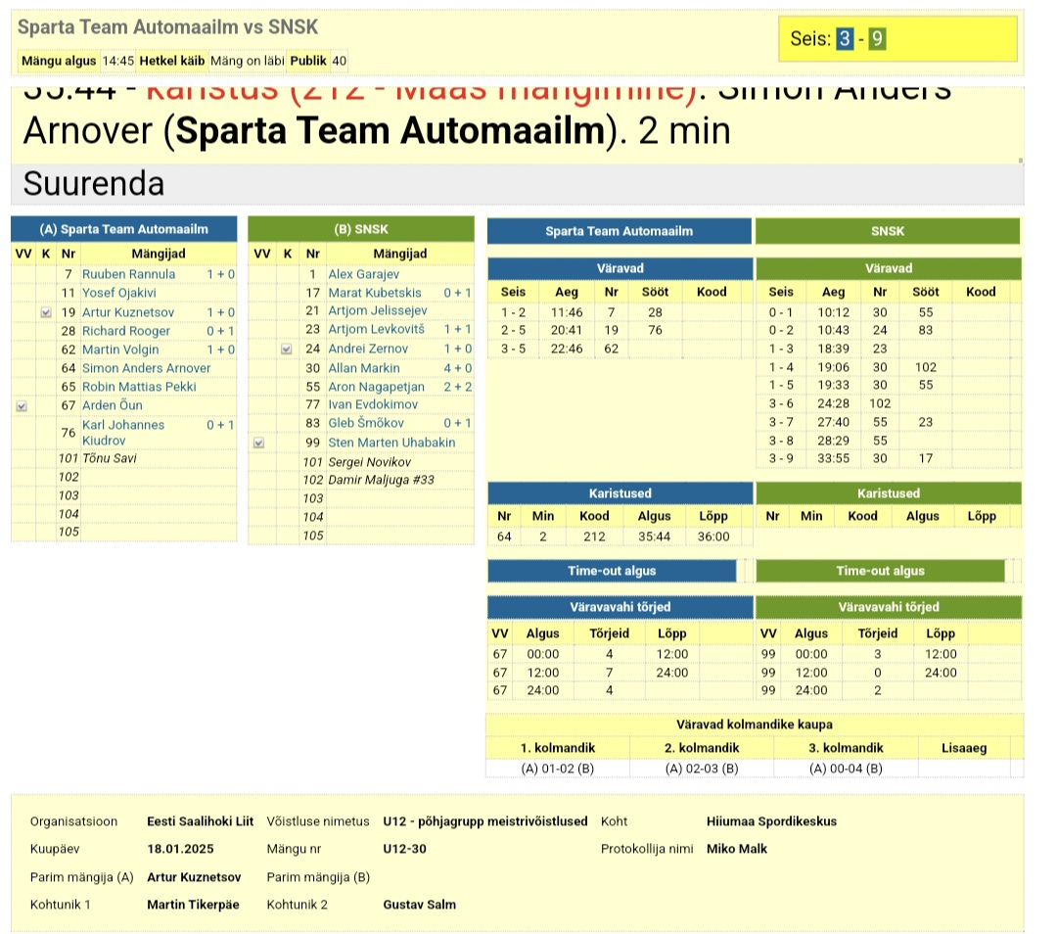Open player Ivan Evdokimov link
The height and width of the screenshot is (934, 1057).
tap(373, 404)
